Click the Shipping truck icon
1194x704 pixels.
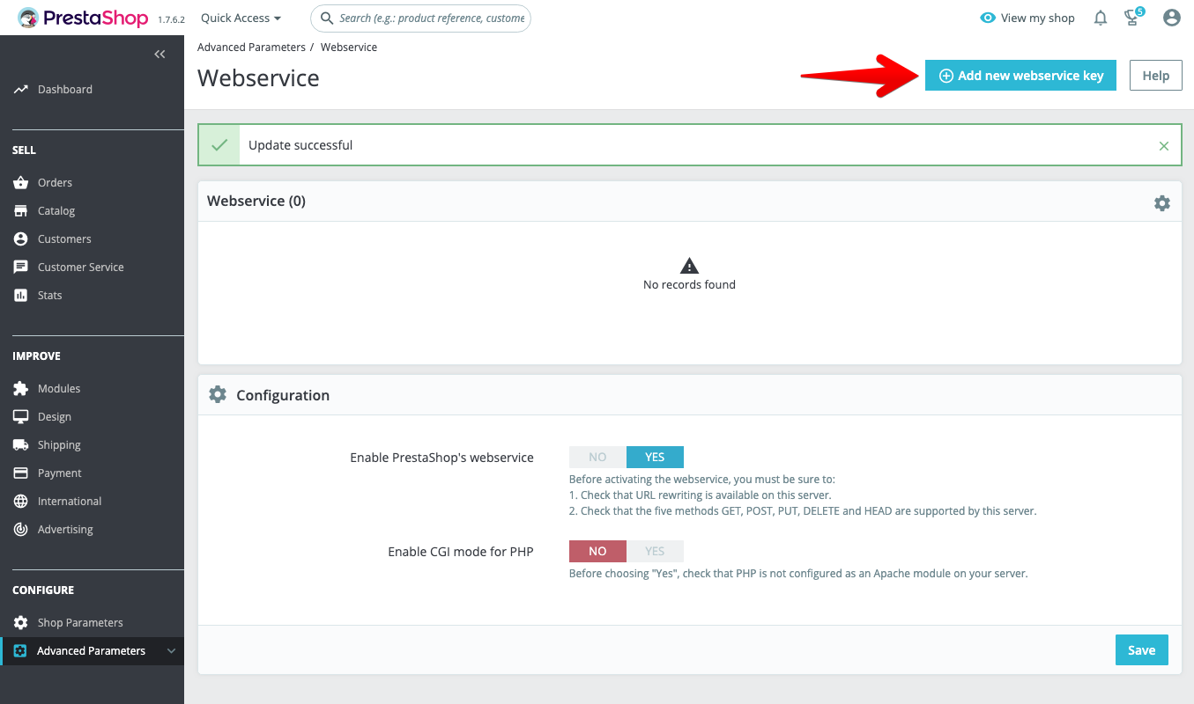click(20, 445)
